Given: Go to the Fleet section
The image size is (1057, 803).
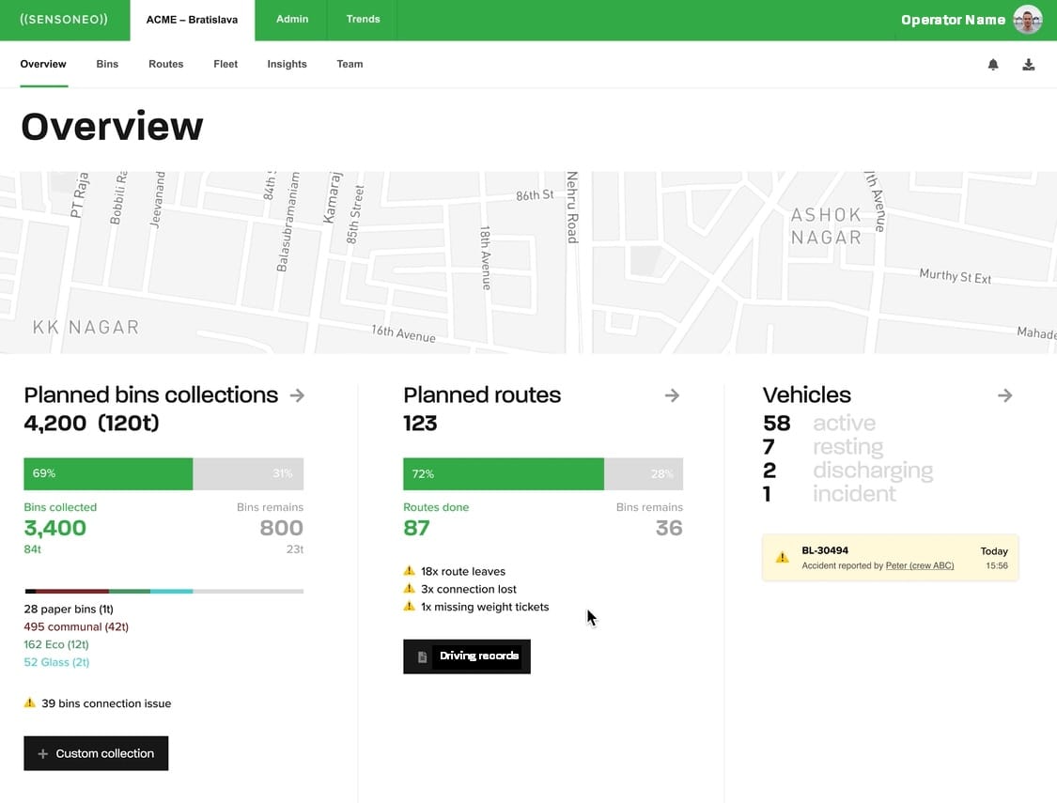Looking at the screenshot, I should tap(225, 65).
